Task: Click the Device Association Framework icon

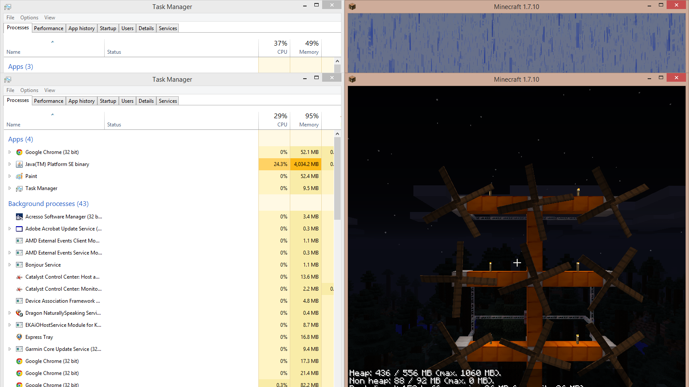Action: point(19,301)
